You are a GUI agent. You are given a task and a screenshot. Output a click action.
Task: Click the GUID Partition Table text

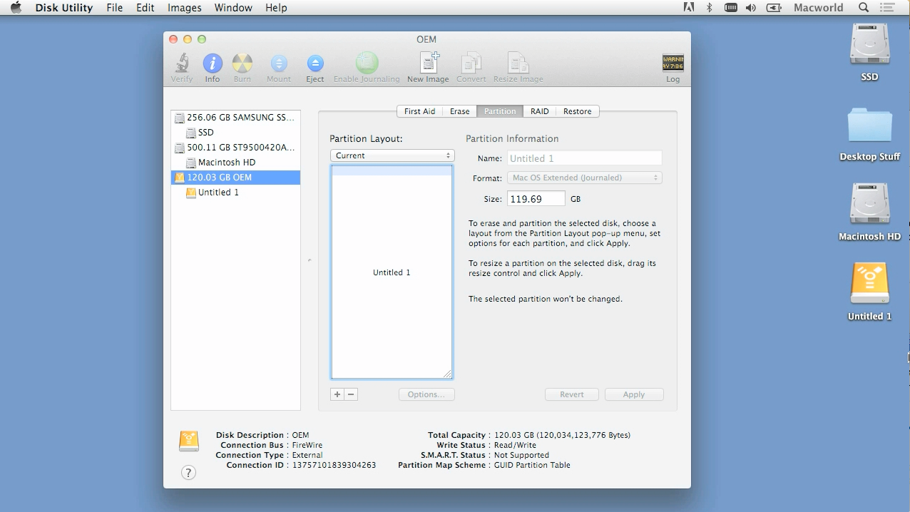532,465
